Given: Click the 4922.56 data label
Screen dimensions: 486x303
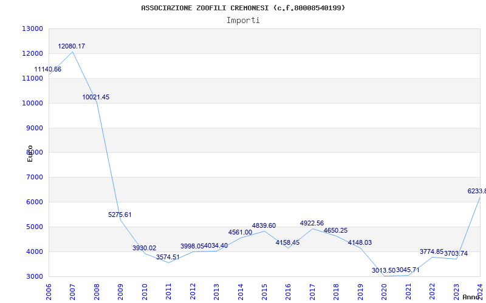Looking at the screenshot, I should 312,223.
